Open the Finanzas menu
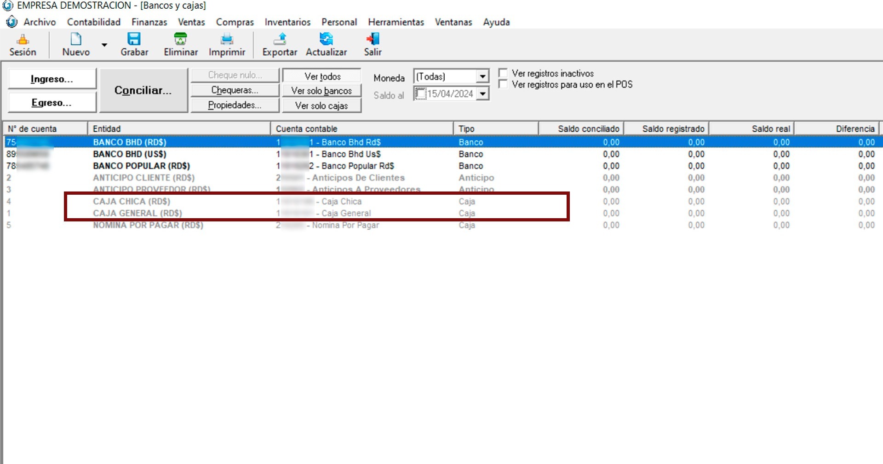Image resolution: width=883 pixels, height=464 pixels. tap(149, 22)
